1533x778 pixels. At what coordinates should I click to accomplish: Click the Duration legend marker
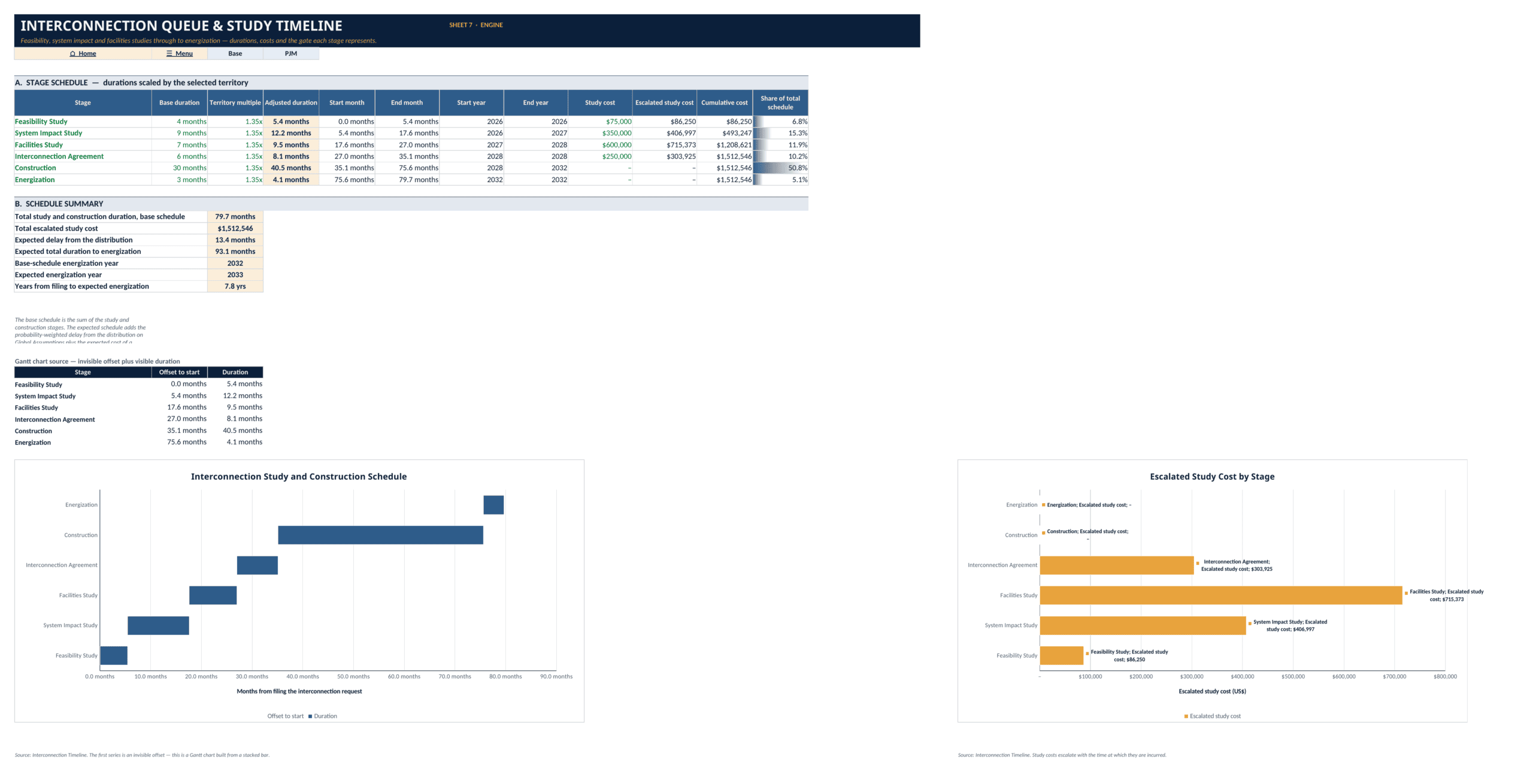pos(310,716)
